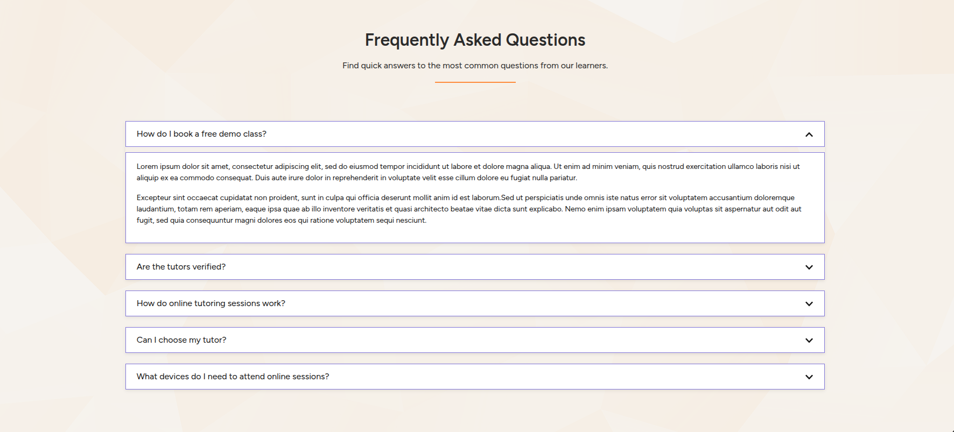The image size is (954, 432).
Task: Collapse the demo class question chevron
Action: [809, 134]
